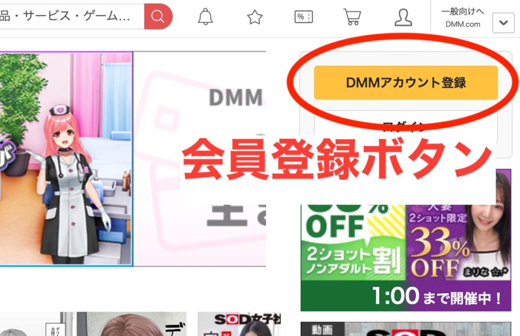Open the shopping cart icon
The image size is (520, 336).
(352, 17)
